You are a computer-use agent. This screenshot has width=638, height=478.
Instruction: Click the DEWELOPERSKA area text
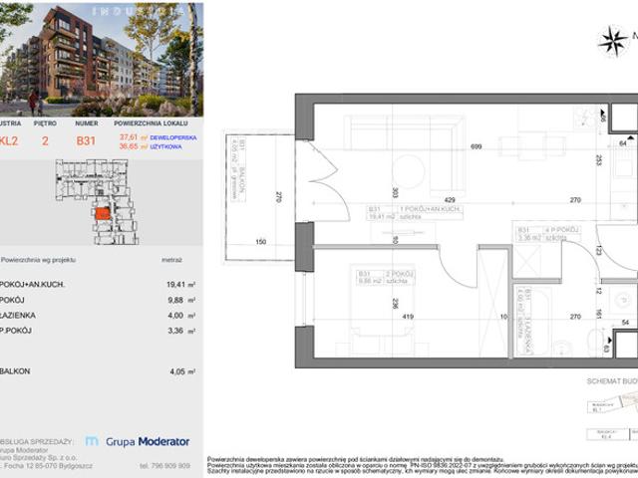click(x=173, y=137)
